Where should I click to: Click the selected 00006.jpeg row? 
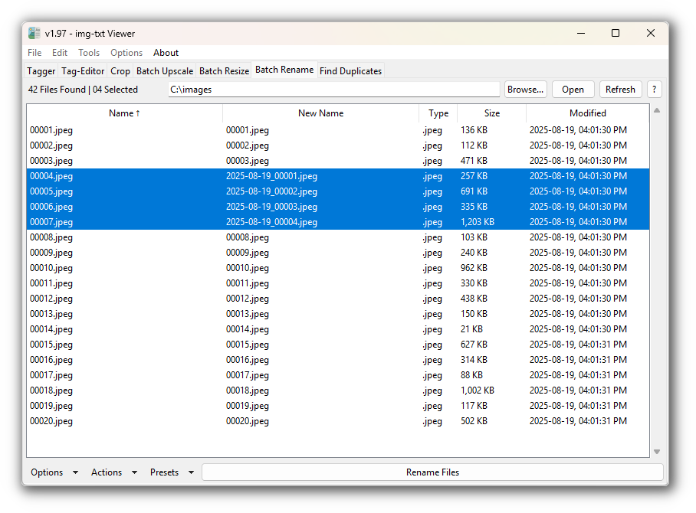click(338, 207)
